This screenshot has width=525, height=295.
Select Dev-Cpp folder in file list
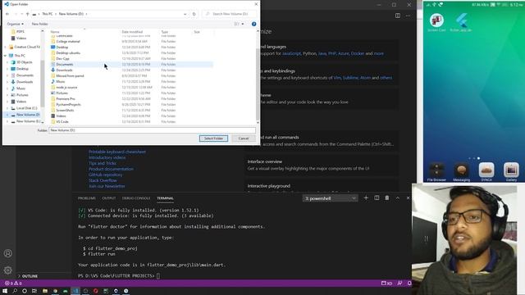tap(131, 58)
